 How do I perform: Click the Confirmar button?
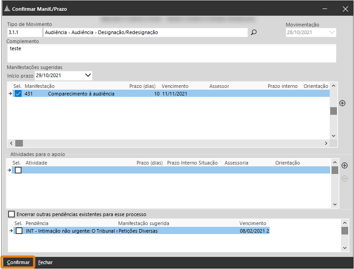pos(18,262)
